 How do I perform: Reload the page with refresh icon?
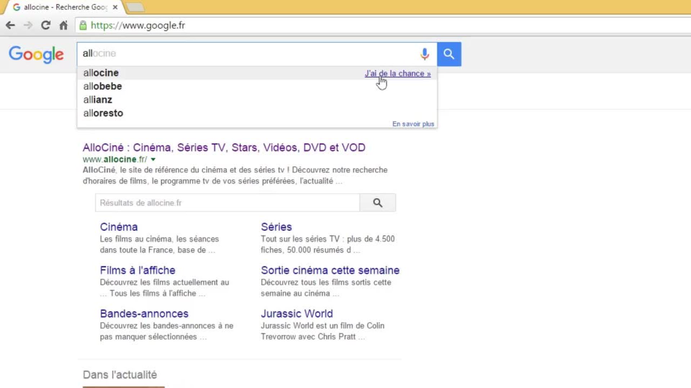pyautogui.click(x=45, y=25)
